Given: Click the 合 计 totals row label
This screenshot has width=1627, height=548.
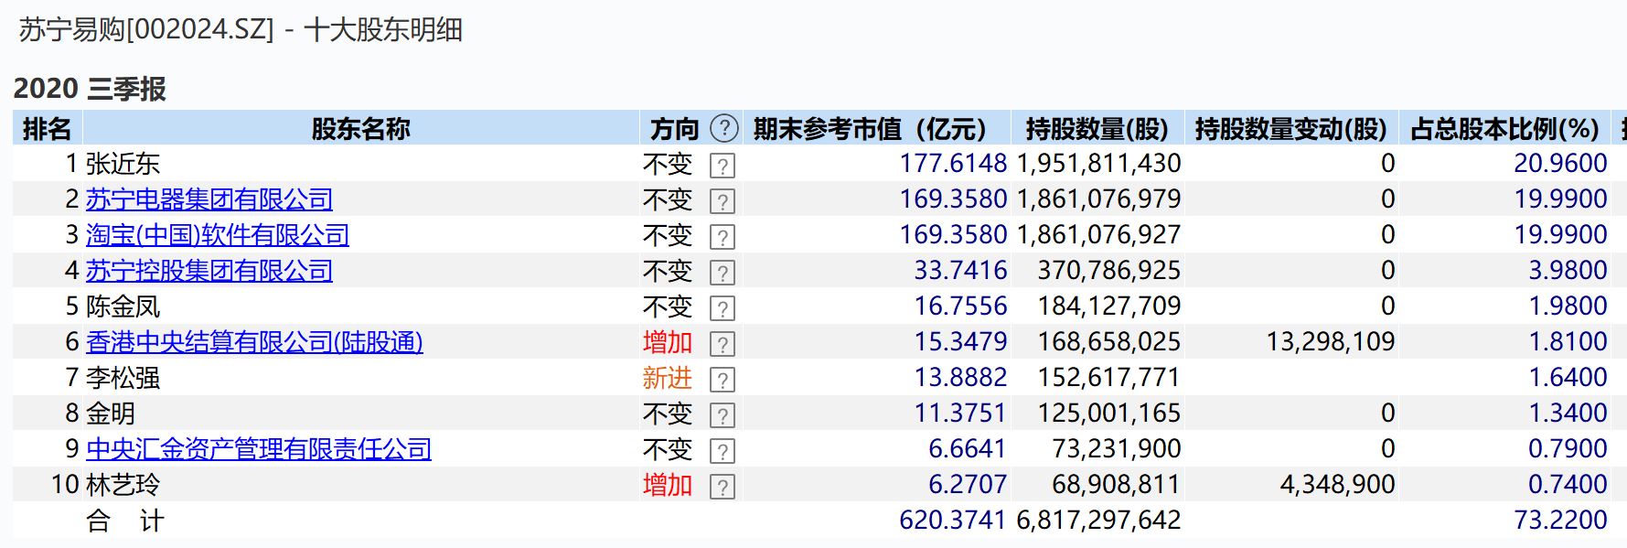Looking at the screenshot, I should click(124, 521).
